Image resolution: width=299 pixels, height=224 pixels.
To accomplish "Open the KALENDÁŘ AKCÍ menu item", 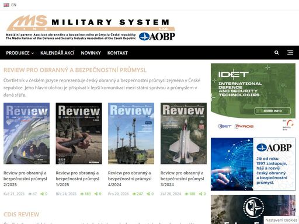I will [x=57, y=53].
